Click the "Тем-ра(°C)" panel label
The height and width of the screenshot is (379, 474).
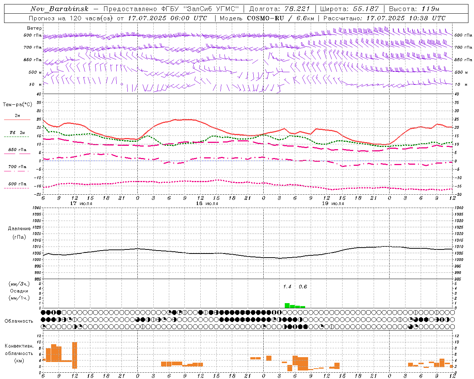click(x=17, y=105)
